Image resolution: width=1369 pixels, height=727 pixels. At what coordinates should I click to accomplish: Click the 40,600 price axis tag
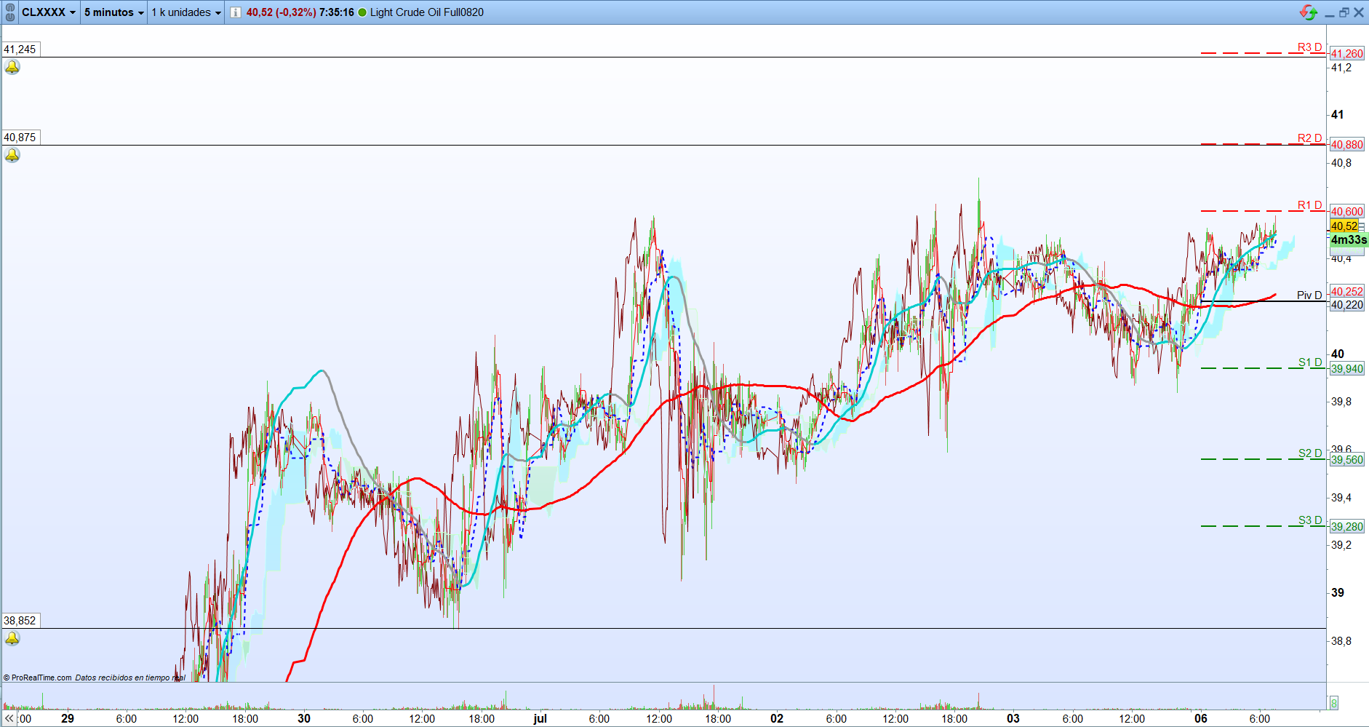coord(1347,212)
